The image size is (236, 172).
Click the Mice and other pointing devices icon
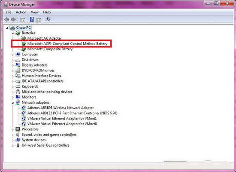tap(18, 92)
